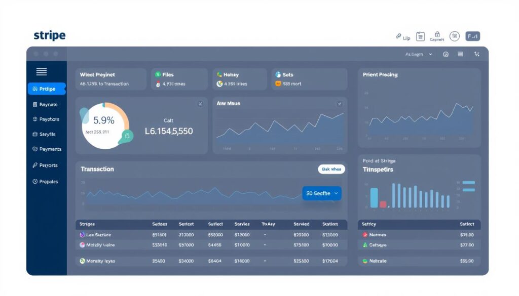The height and width of the screenshot is (296, 519).
Task: Click the link icon in the top header
Action: point(398,35)
